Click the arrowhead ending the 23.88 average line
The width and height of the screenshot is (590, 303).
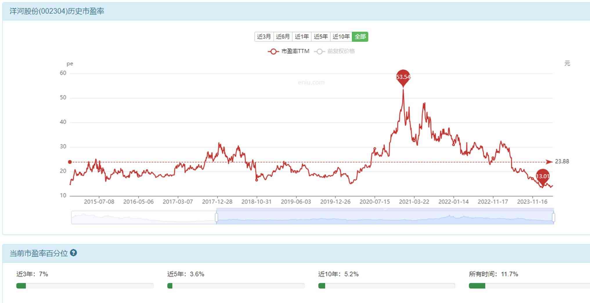coord(549,162)
